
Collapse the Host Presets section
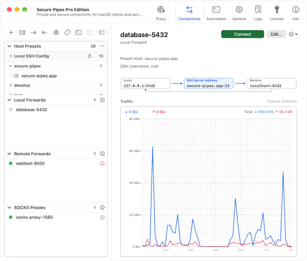click(x=9, y=46)
